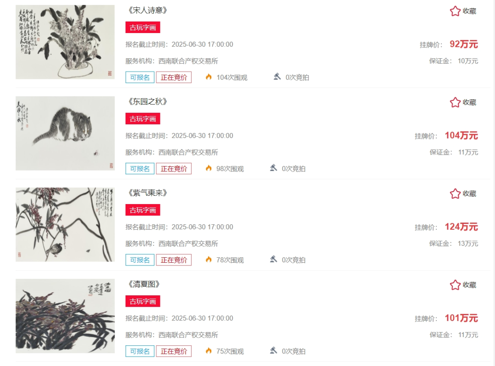
Task: Click the flame icon next to 78次围观
Action: coord(209,259)
